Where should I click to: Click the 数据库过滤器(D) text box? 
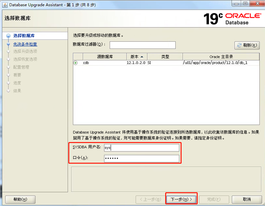coord(143,45)
